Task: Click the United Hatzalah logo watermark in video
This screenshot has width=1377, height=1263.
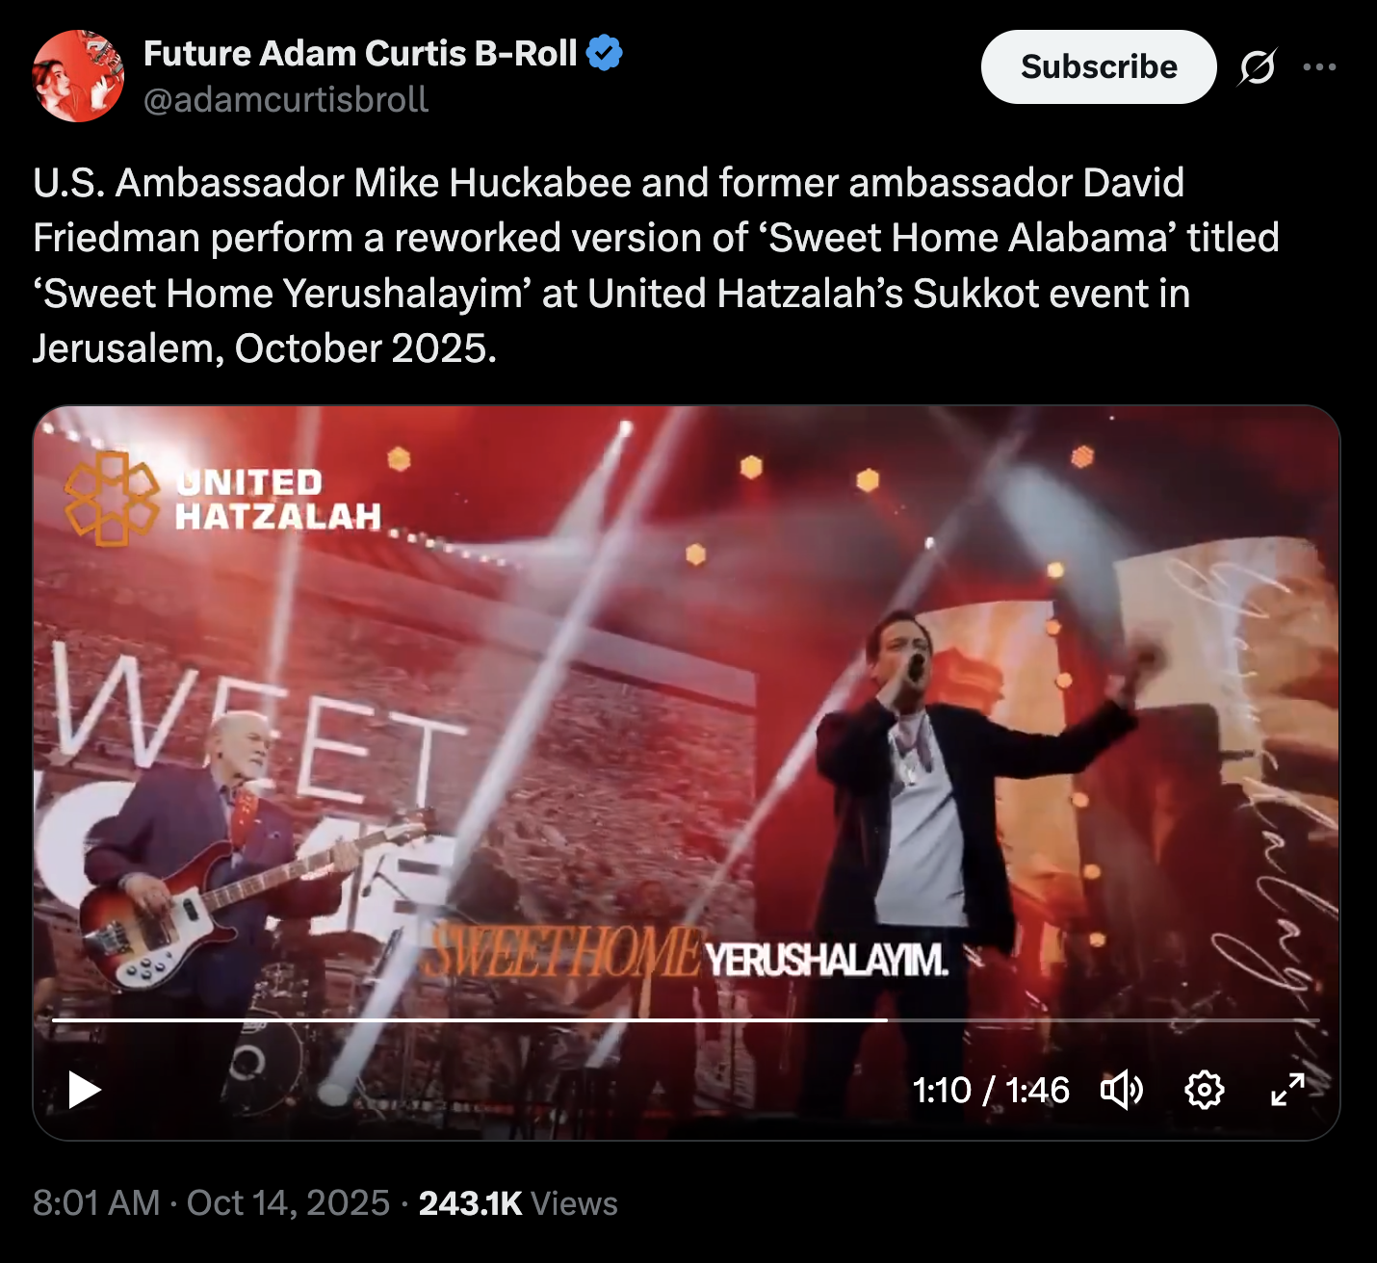Action: click(221, 499)
